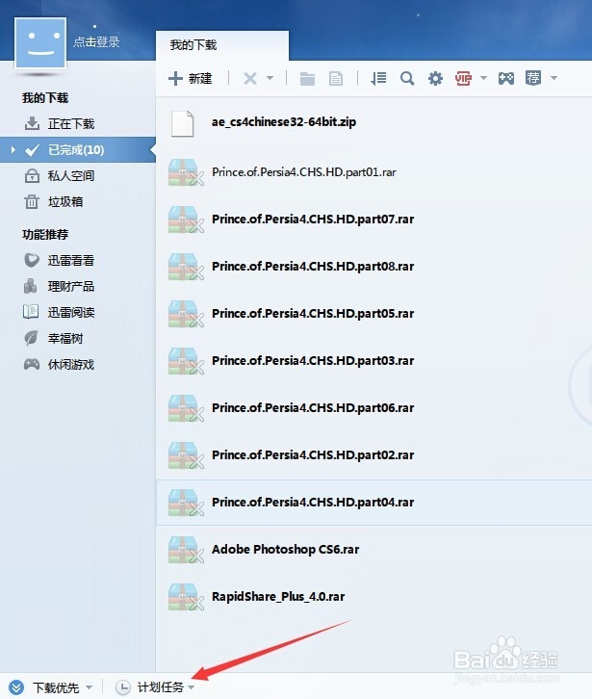Click the archive icon of part01.rar
This screenshot has height=699, width=592.
click(186, 172)
